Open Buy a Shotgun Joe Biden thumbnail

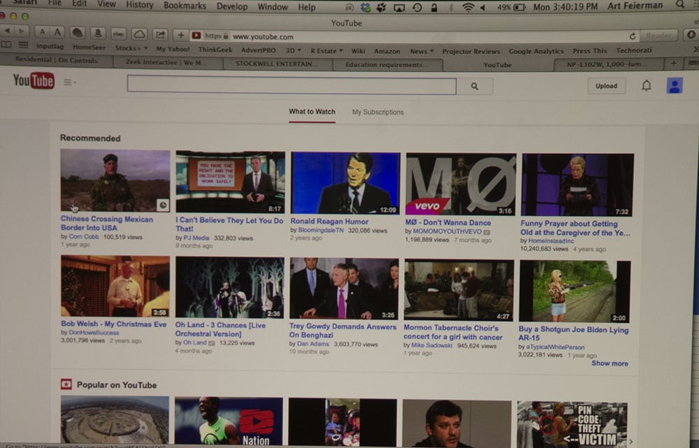pos(575,291)
